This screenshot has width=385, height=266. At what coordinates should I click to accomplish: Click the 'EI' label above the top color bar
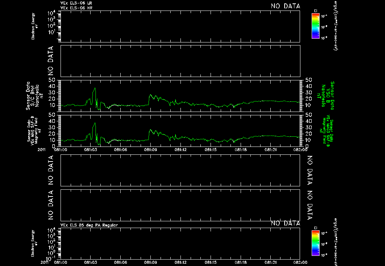pyautogui.click(x=315, y=11)
